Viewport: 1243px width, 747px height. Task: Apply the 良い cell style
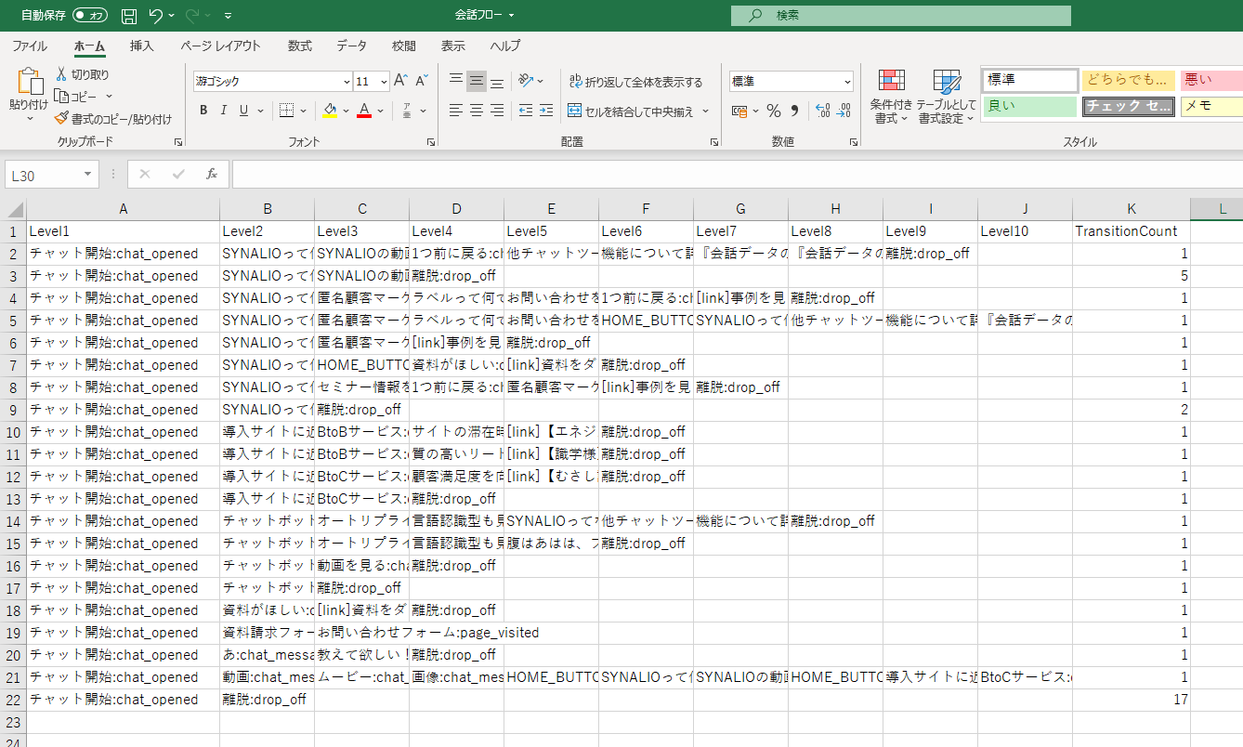point(1030,106)
